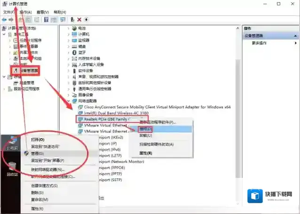This screenshot has width=300, height=214.
Task: Open the 文件(F) menu
Action: click(9, 12)
